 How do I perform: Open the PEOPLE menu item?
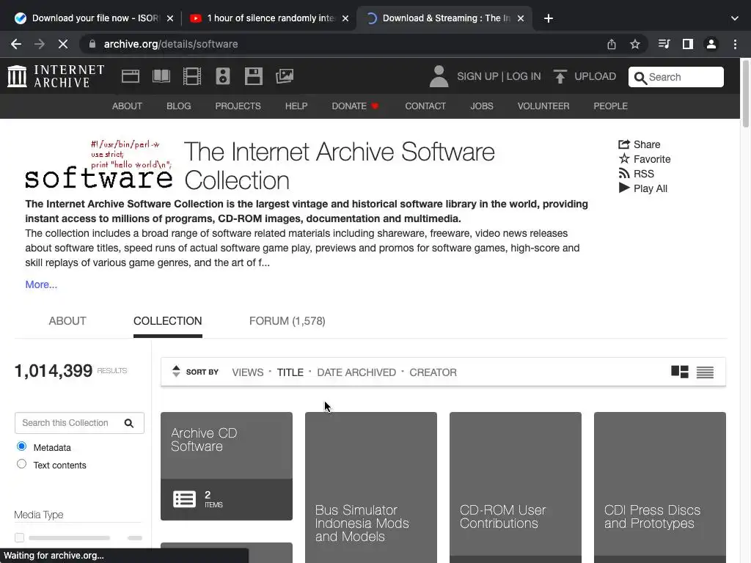(611, 106)
